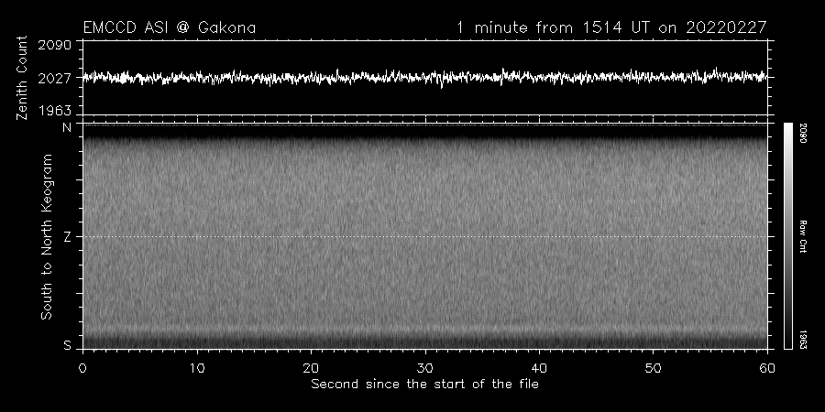The image size is (825, 412).
Task: Click the dotted zenith line in the keogram
Action: (424, 236)
